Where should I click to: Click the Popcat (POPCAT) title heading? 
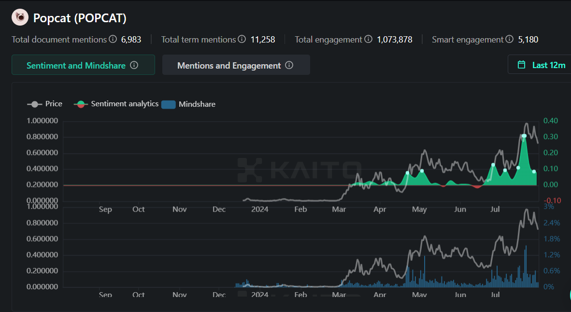click(x=79, y=17)
